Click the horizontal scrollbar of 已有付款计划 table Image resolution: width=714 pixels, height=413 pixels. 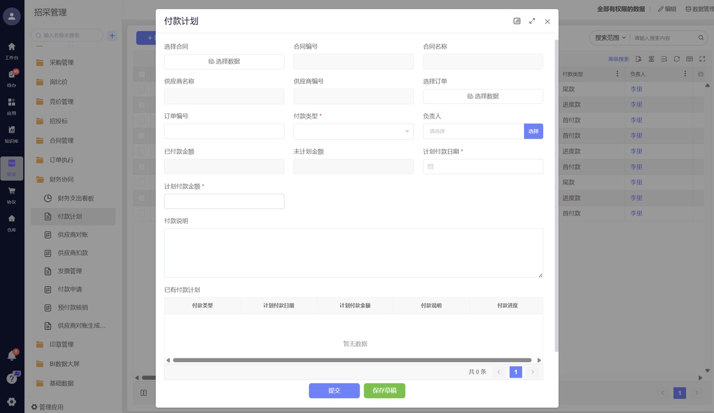pyautogui.click(x=352, y=361)
